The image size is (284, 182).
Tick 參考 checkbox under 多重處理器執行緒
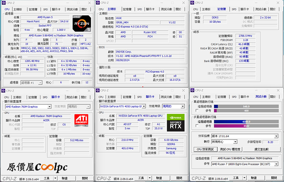(197, 126)
